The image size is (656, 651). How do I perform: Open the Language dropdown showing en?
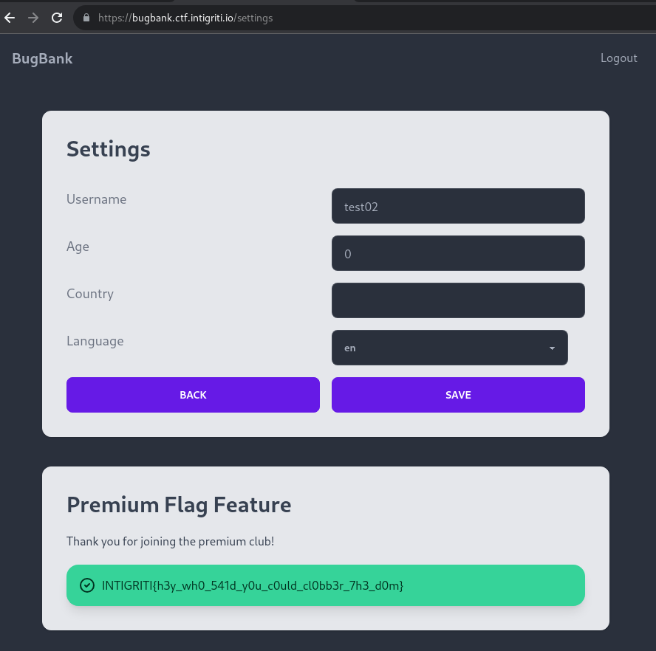pyautogui.click(x=450, y=348)
